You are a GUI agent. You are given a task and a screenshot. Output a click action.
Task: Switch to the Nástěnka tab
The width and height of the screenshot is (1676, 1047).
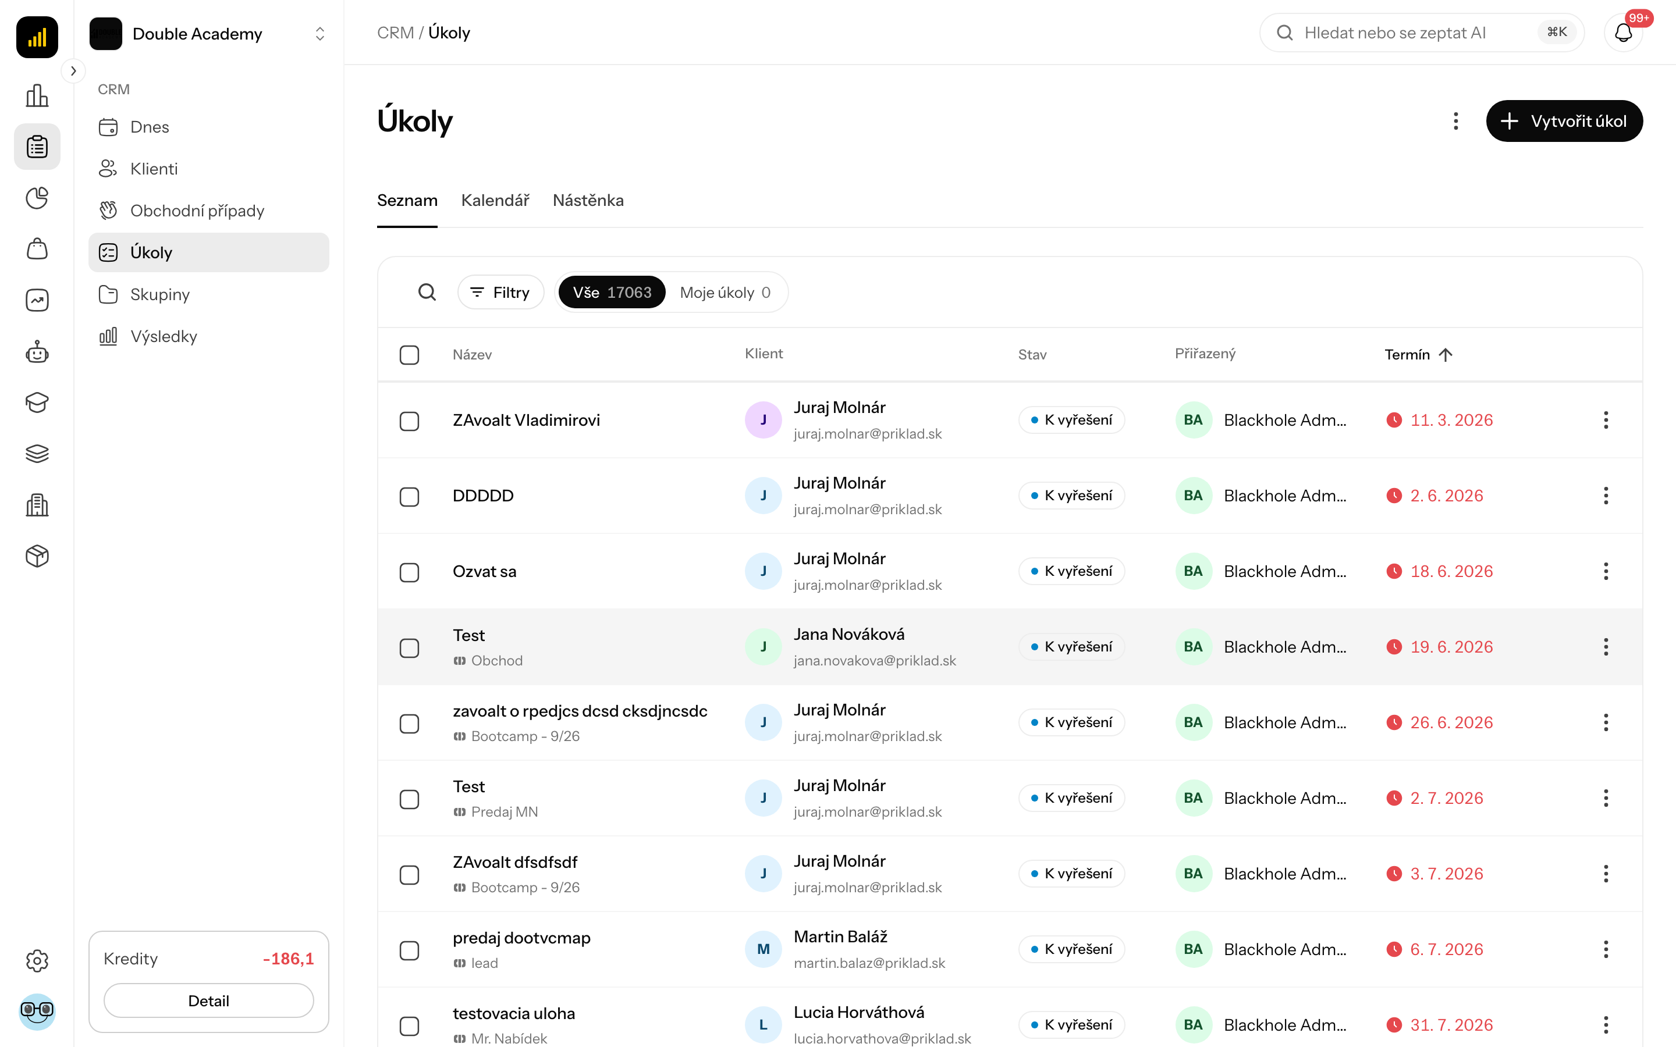(x=588, y=200)
